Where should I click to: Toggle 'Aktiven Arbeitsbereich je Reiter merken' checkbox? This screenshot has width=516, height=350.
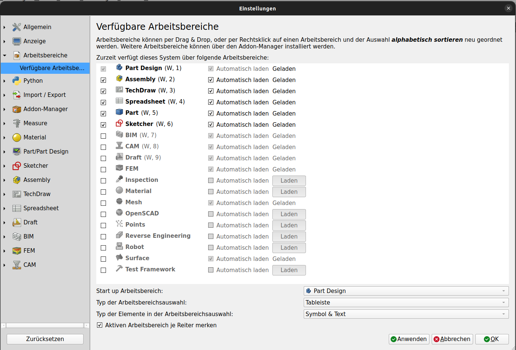100,325
